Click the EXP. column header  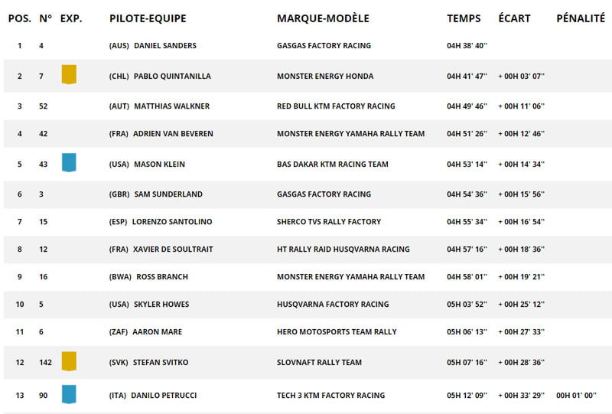coord(71,18)
